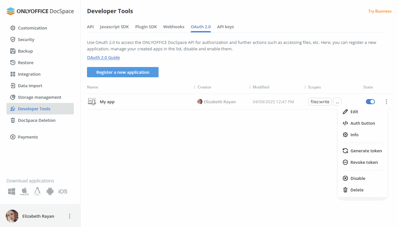Click the Restore icon in sidebar
The height and width of the screenshot is (227, 398).
[13, 62]
